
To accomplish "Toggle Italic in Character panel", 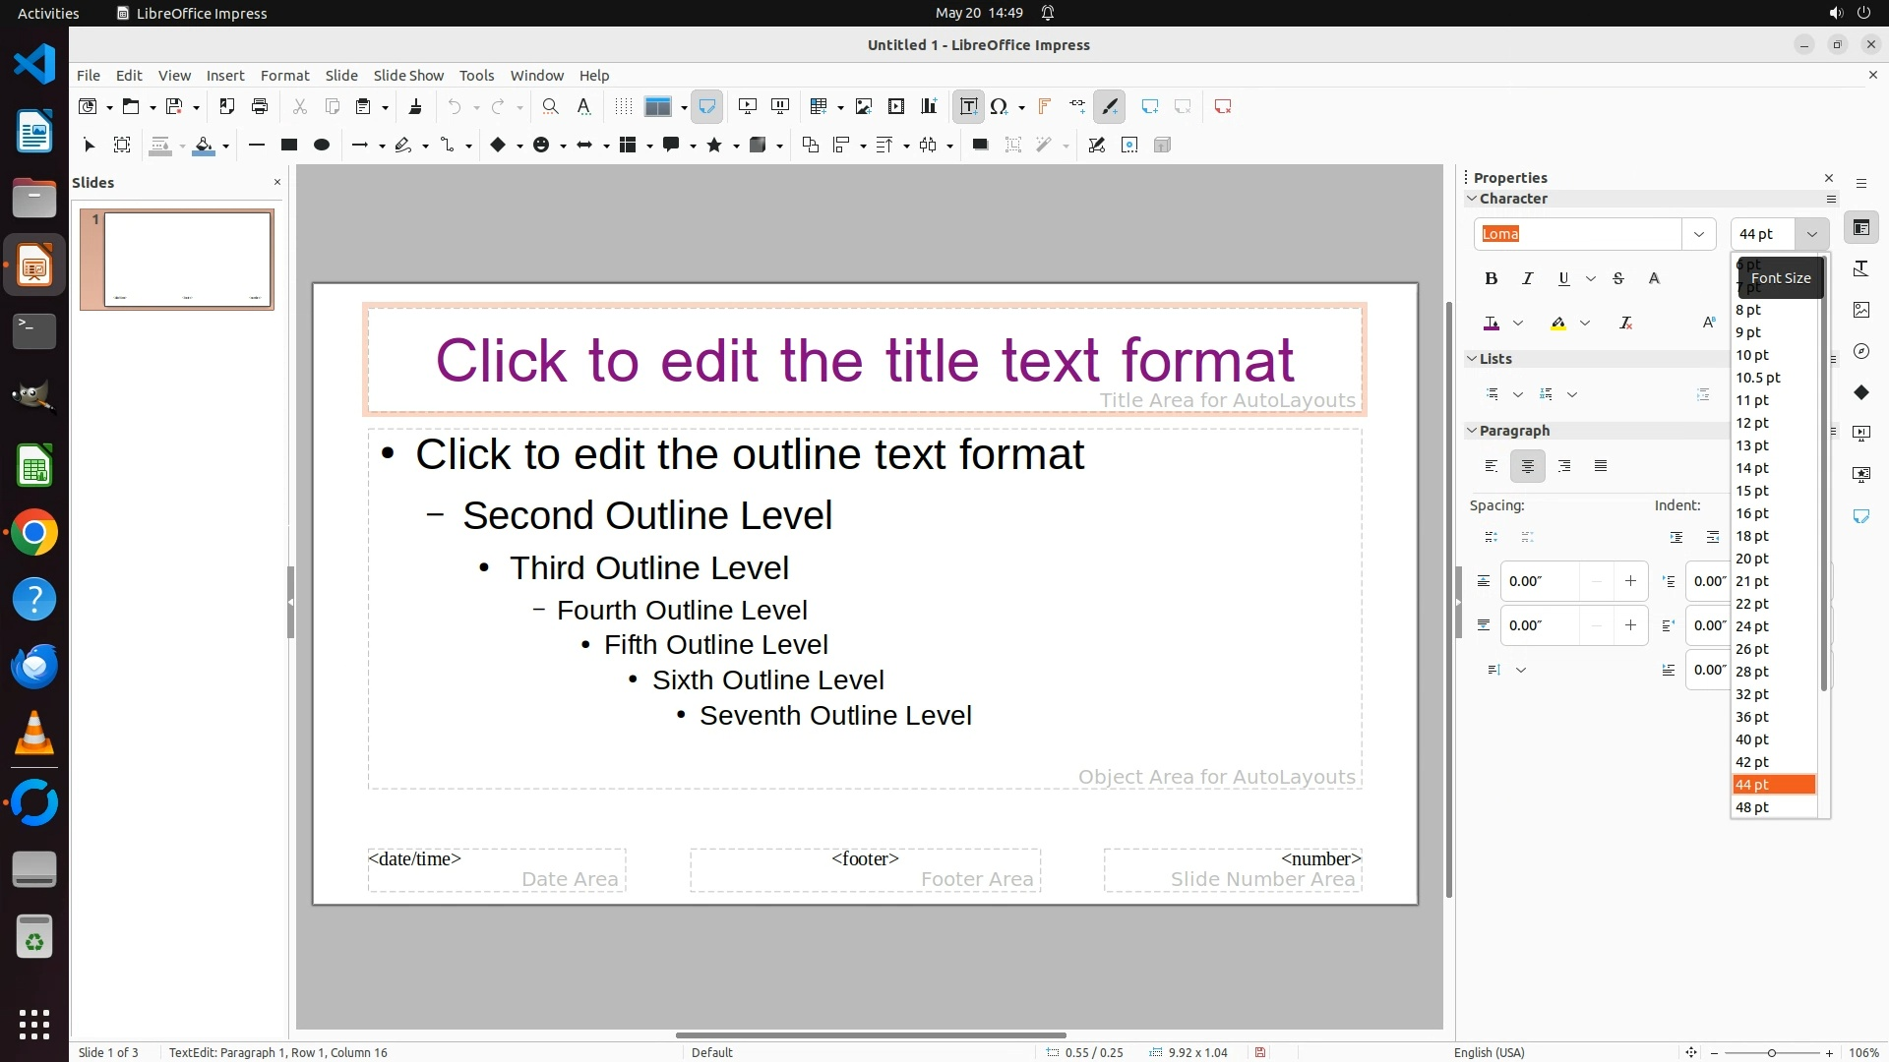I will click(1527, 278).
